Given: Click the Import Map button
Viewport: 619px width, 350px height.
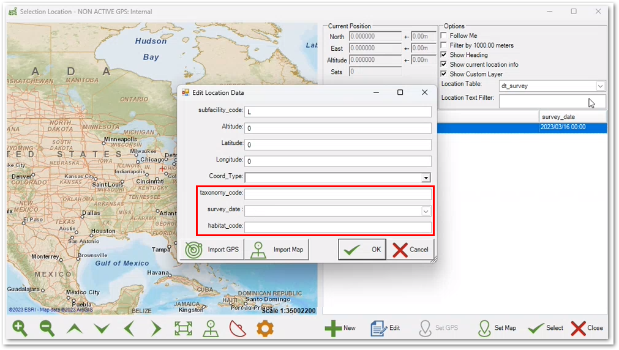Looking at the screenshot, I should pos(277,250).
